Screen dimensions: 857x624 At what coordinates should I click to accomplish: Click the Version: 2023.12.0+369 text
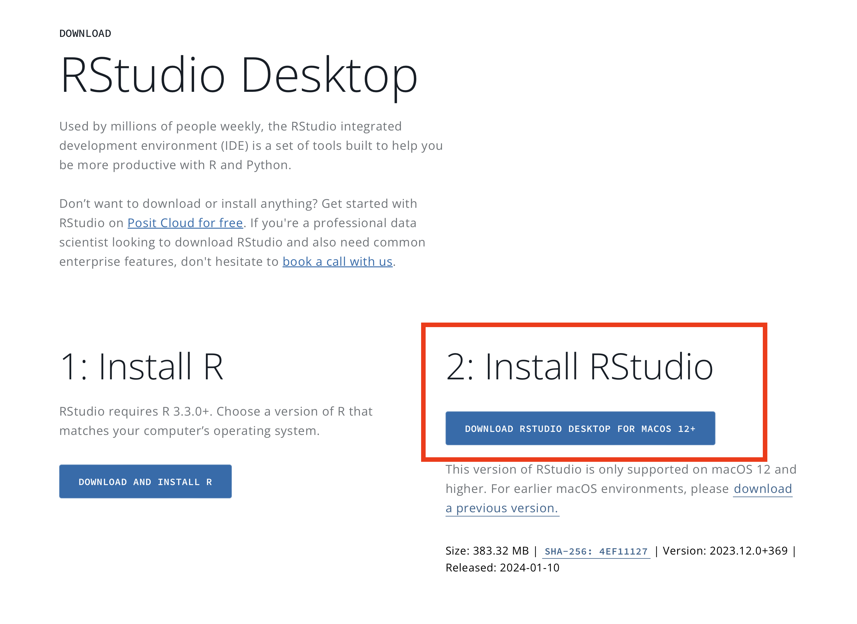tap(725, 551)
